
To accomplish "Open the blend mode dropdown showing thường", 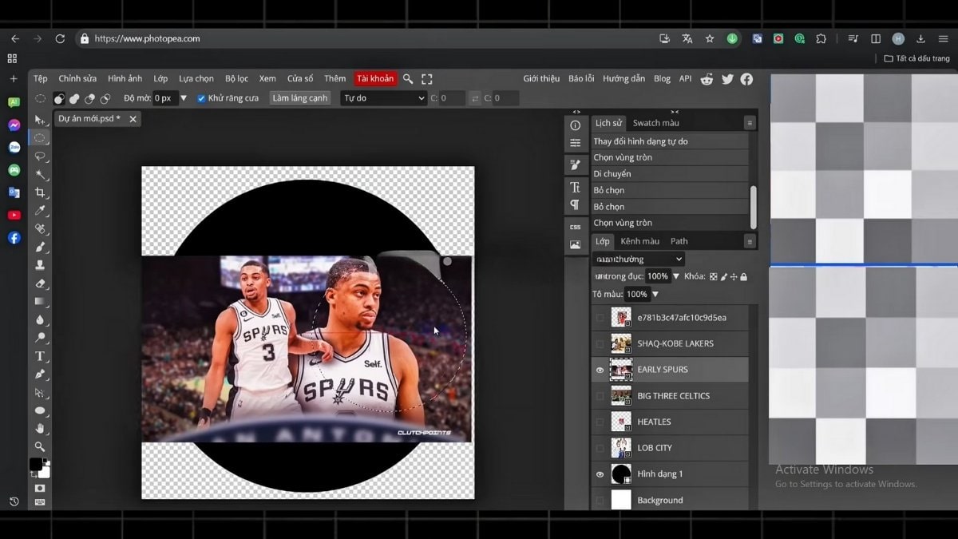I will pyautogui.click(x=637, y=258).
